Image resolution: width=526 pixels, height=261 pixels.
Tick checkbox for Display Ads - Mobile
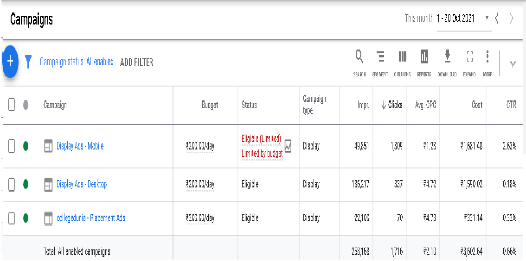12,146
